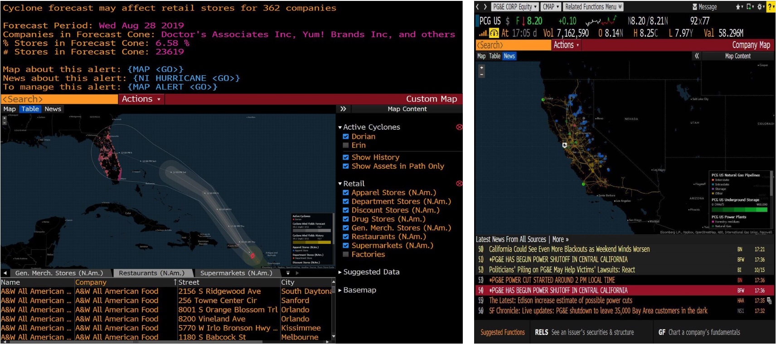The width and height of the screenshot is (776, 344).
Task: Open News tab in Custom Map window
Action: [53, 109]
